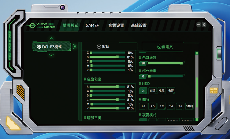Switch to the GAME+ tab
The width and height of the screenshot is (230, 139).
92,26
